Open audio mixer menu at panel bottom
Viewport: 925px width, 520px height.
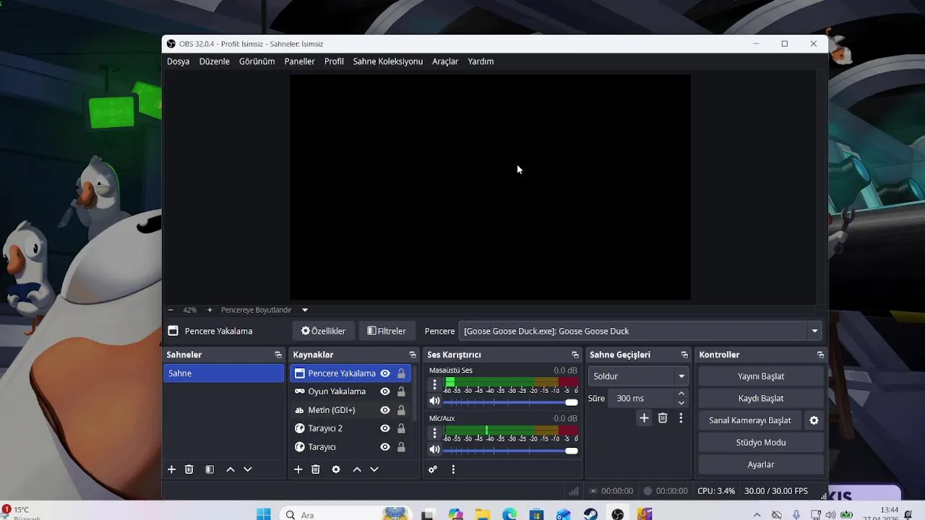[x=453, y=469]
